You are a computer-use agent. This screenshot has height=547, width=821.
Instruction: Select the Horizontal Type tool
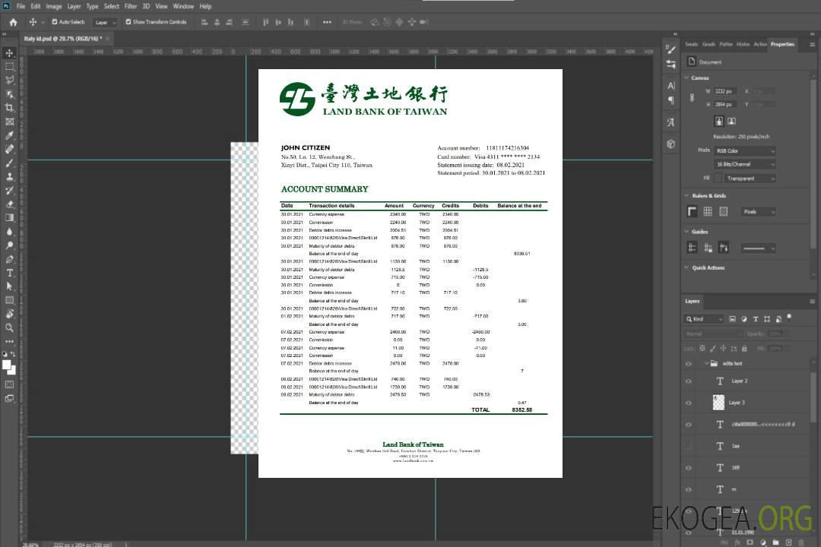click(x=9, y=273)
